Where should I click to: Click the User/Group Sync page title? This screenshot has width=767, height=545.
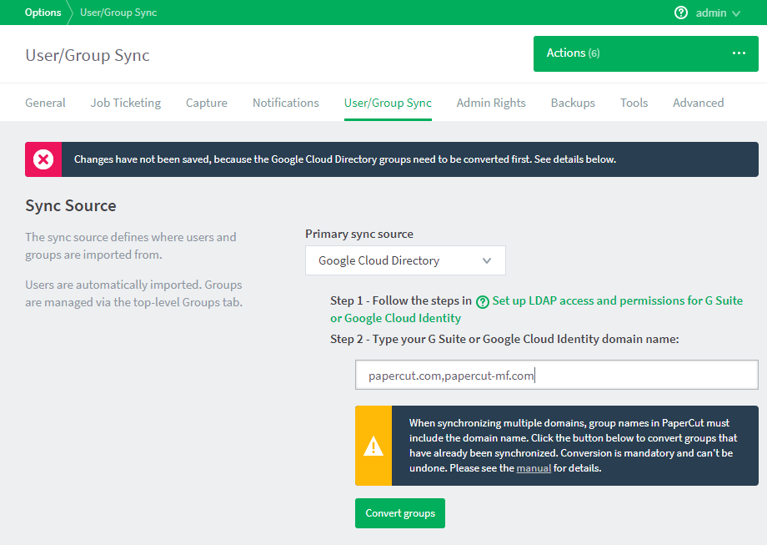88,55
